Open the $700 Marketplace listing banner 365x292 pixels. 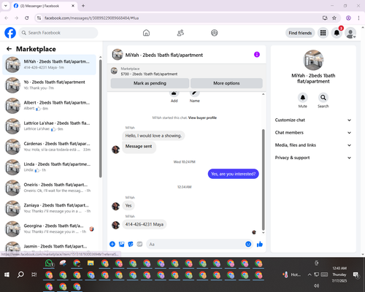tap(186, 71)
